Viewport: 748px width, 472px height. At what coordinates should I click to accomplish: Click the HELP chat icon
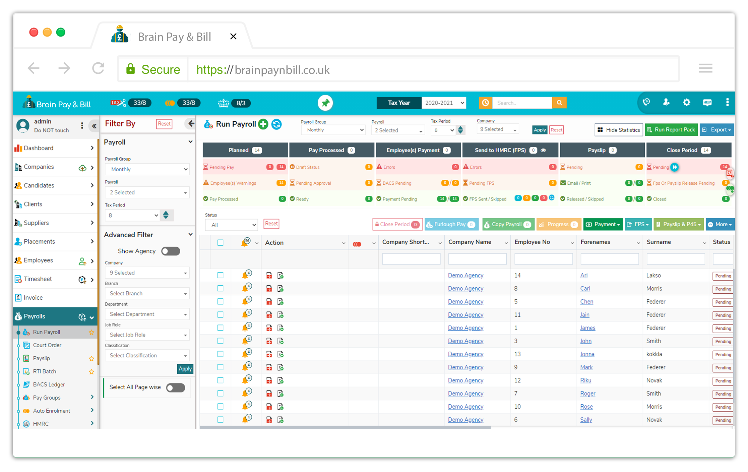pos(707,102)
